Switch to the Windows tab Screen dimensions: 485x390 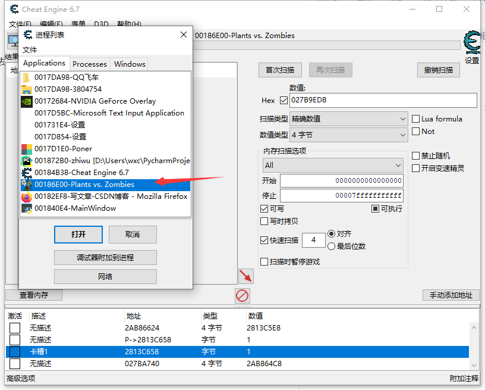tap(130, 64)
